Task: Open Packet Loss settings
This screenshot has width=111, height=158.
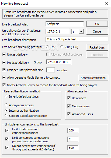Action: point(97,47)
